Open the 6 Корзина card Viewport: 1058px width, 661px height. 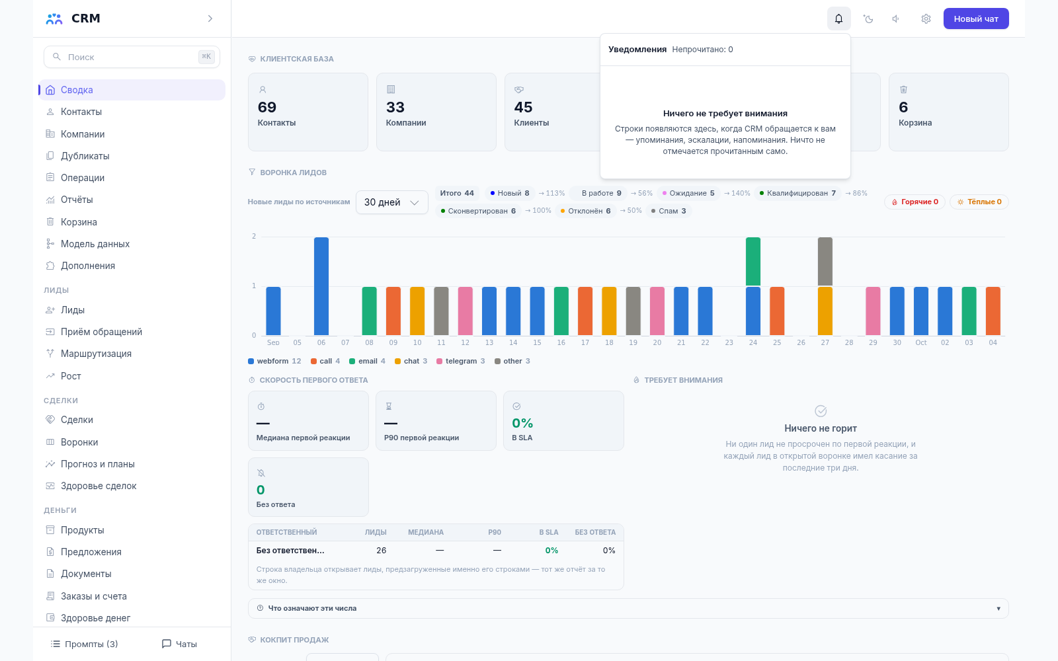point(949,112)
